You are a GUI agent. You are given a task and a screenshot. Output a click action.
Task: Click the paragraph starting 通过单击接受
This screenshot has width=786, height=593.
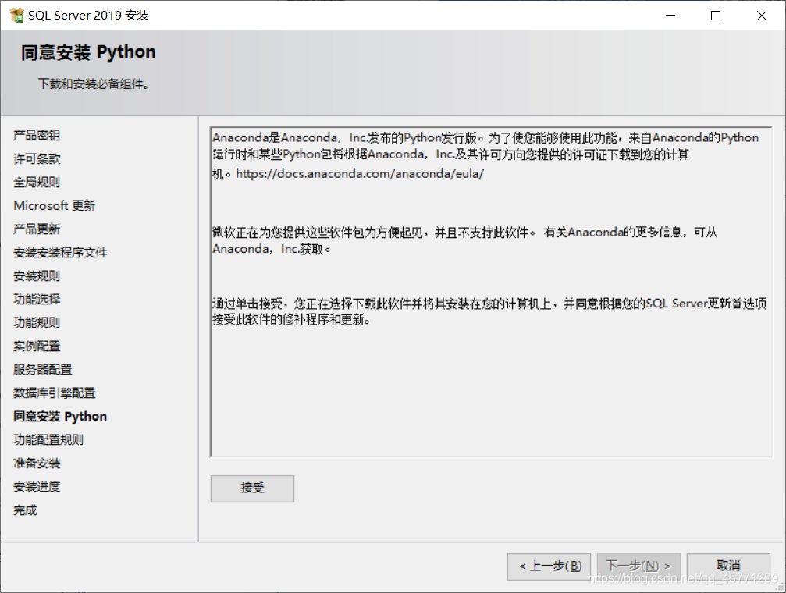point(489,311)
